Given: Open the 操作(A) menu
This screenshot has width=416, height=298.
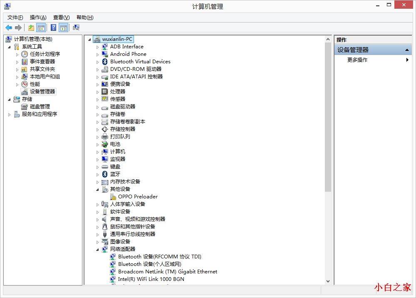Looking at the screenshot, I should [x=38, y=18].
